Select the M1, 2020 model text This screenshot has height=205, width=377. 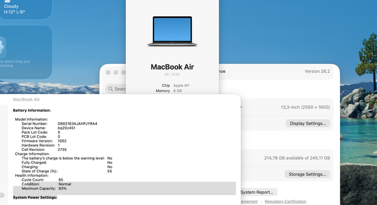[x=172, y=75]
